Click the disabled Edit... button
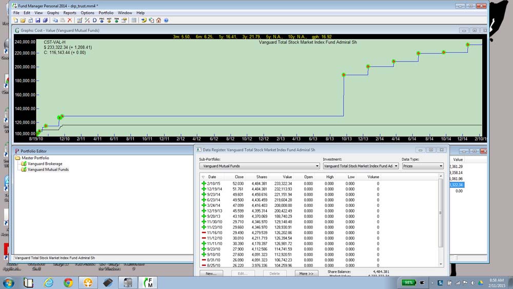Image resolution: width=513 pixels, height=289 pixels. click(243, 273)
